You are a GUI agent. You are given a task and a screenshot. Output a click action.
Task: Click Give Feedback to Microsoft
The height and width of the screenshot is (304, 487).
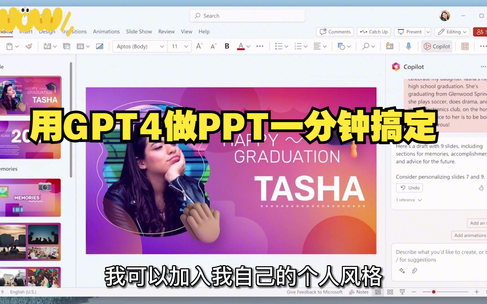coord(315,292)
